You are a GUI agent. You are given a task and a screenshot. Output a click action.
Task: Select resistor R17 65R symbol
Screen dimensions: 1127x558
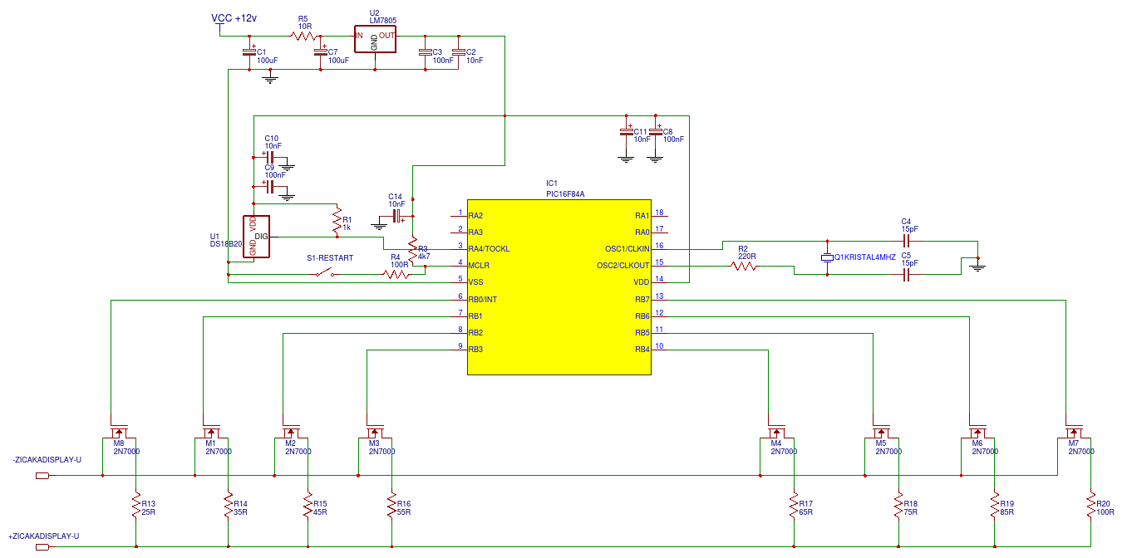794,507
